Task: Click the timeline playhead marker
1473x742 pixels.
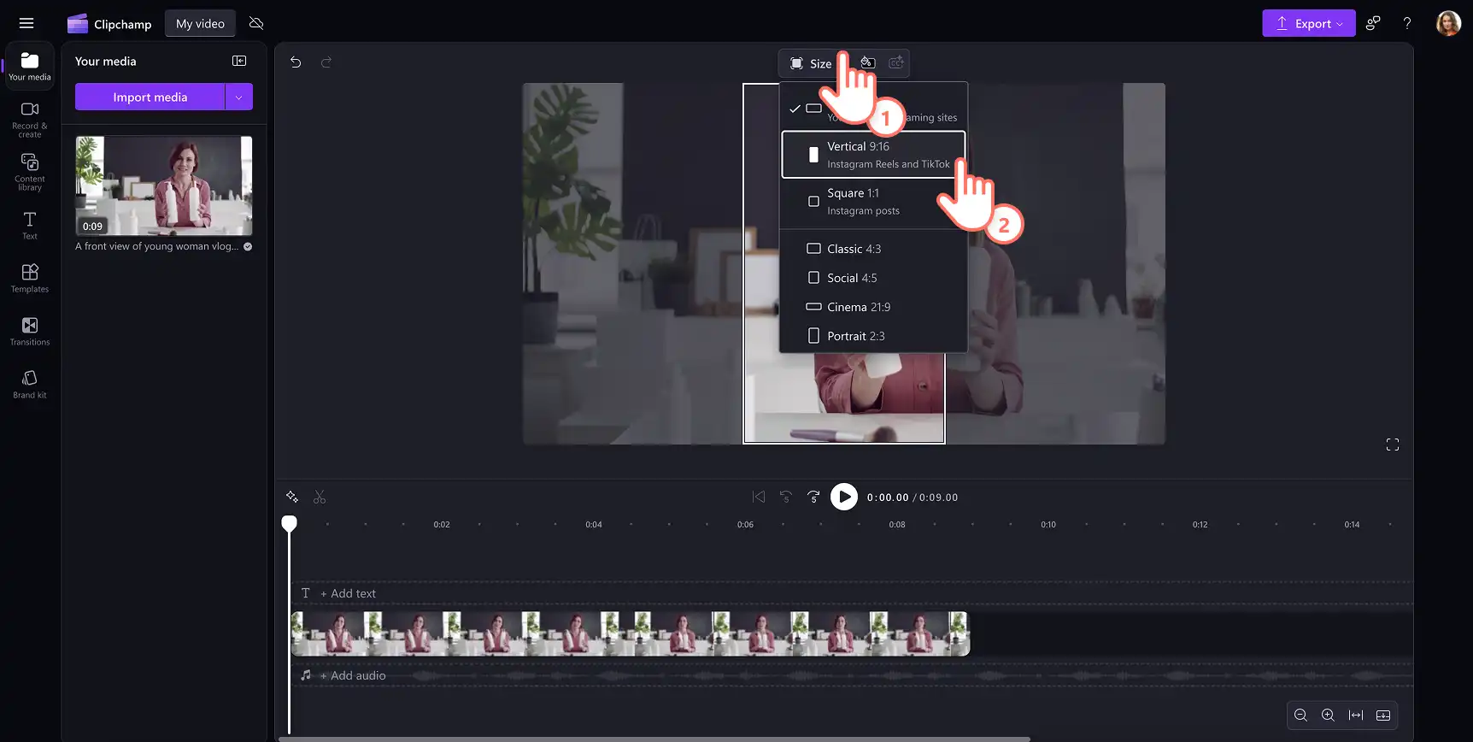Action: coord(290,523)
